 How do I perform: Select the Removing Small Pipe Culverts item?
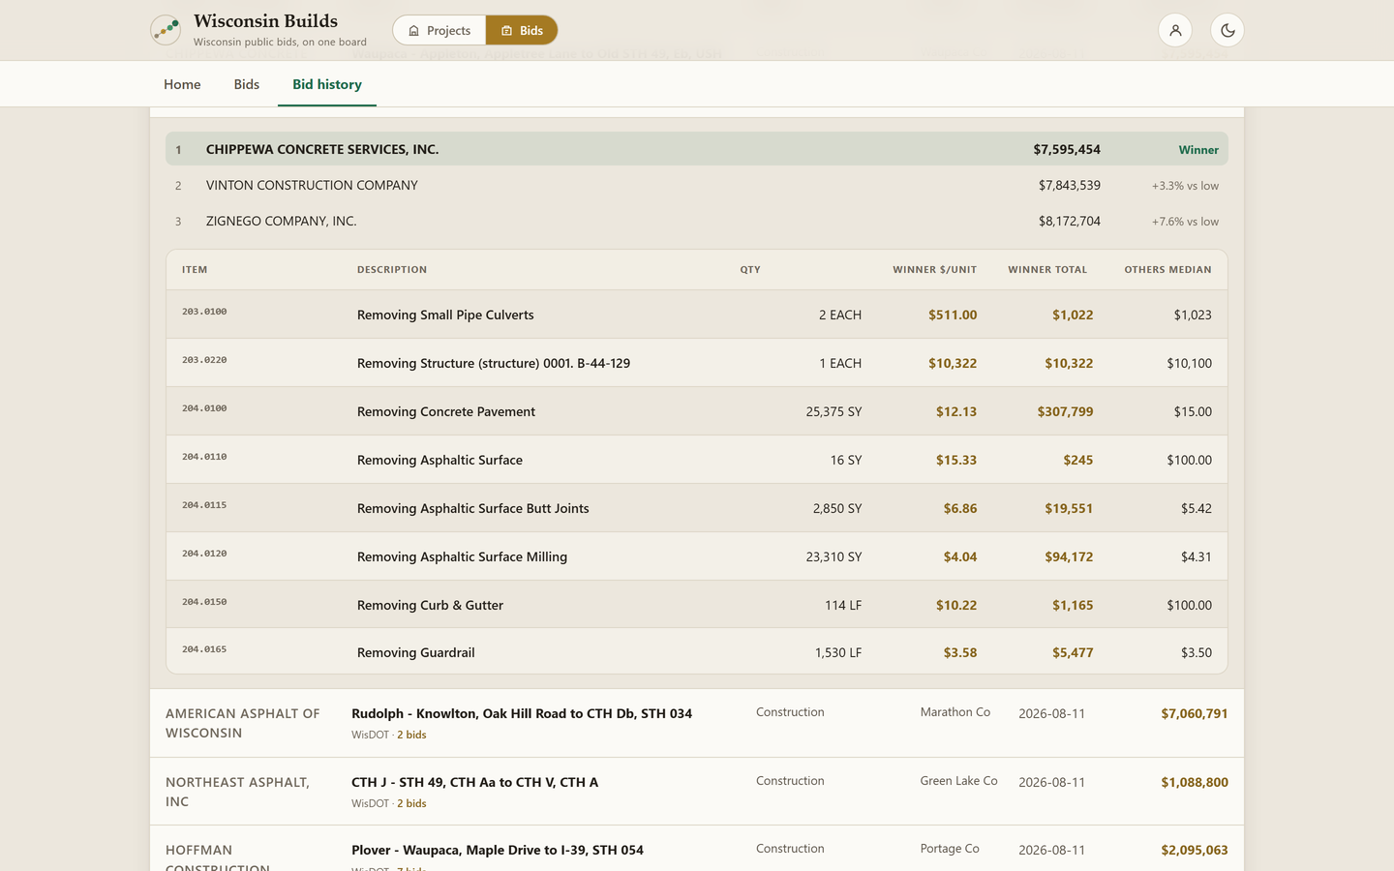point(697,315)
